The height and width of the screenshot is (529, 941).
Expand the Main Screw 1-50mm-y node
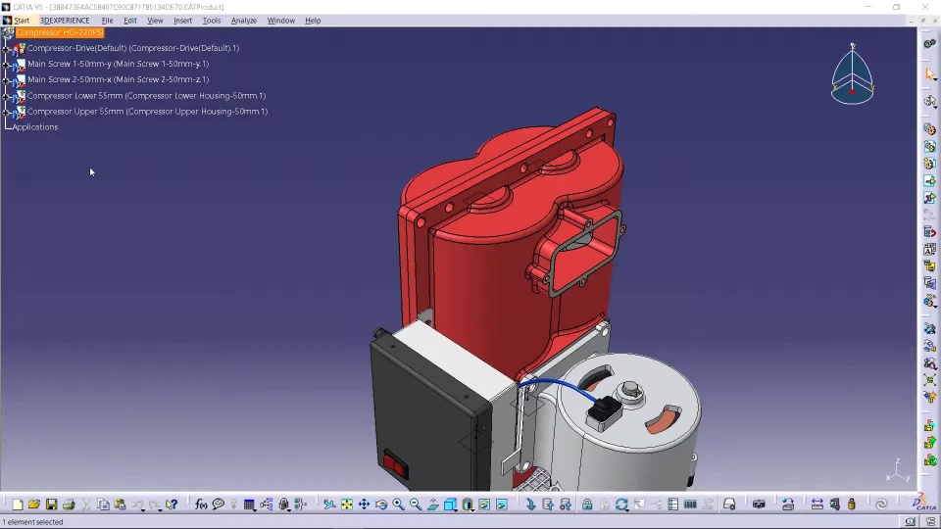pyautogui.click(x=6, y=64)
